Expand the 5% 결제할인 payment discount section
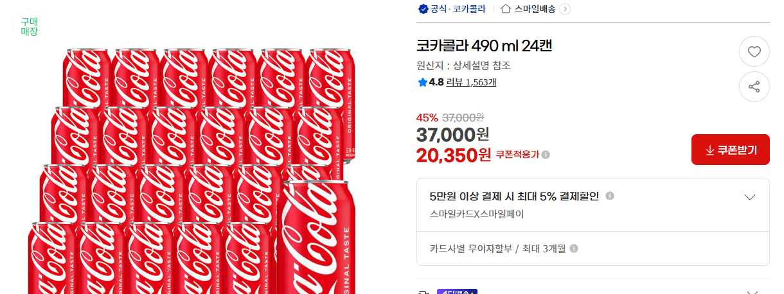 [x=749, y=197]
